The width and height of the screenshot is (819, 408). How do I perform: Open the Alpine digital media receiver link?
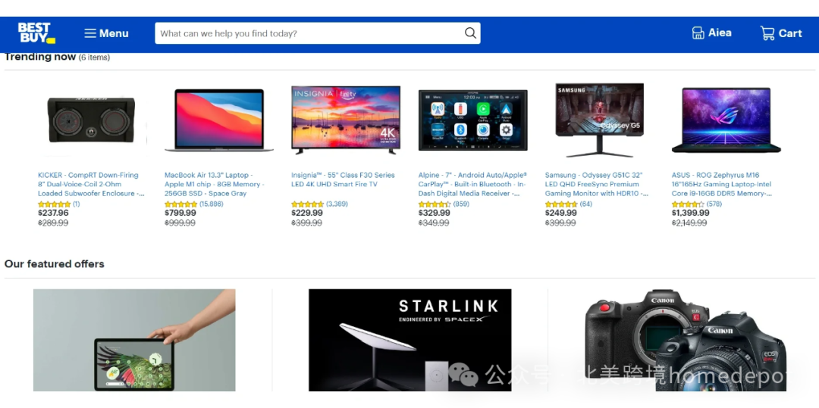(472, 184)
